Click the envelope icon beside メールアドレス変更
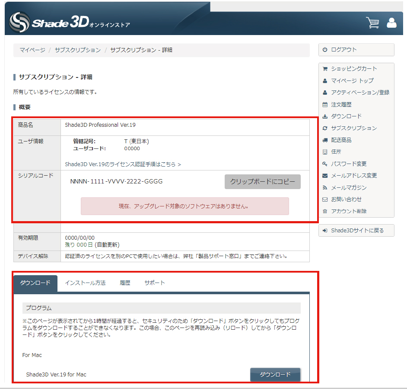The width and height of the screenshot is (407, 389). point(325,176)
